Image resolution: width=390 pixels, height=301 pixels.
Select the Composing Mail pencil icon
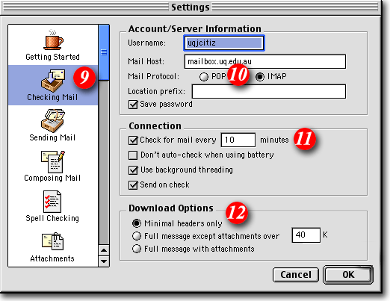click(53, 161)
